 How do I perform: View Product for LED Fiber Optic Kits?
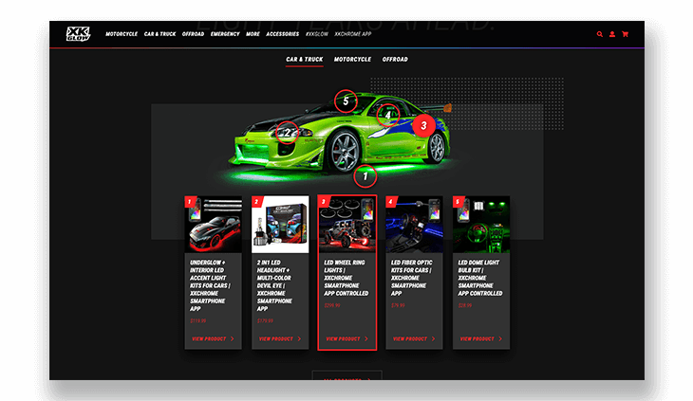(414, 338)
